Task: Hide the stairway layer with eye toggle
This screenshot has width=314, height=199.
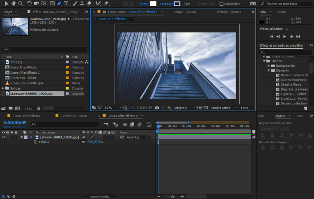Action: point(3,137)
